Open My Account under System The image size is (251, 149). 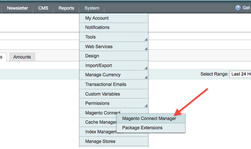[x=114, y=18]
